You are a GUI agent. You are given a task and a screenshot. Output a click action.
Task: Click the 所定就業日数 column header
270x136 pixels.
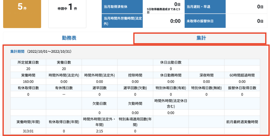coord(28,62)
